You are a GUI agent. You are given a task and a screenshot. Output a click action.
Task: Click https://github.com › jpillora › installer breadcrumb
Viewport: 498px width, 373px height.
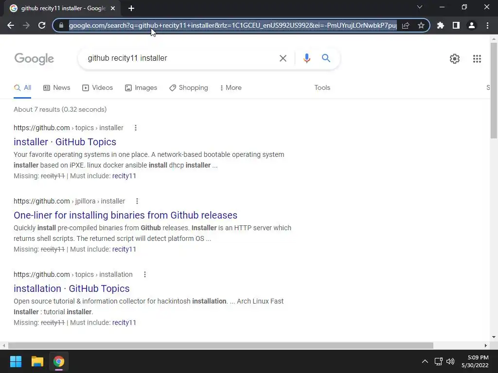(69, 201)
